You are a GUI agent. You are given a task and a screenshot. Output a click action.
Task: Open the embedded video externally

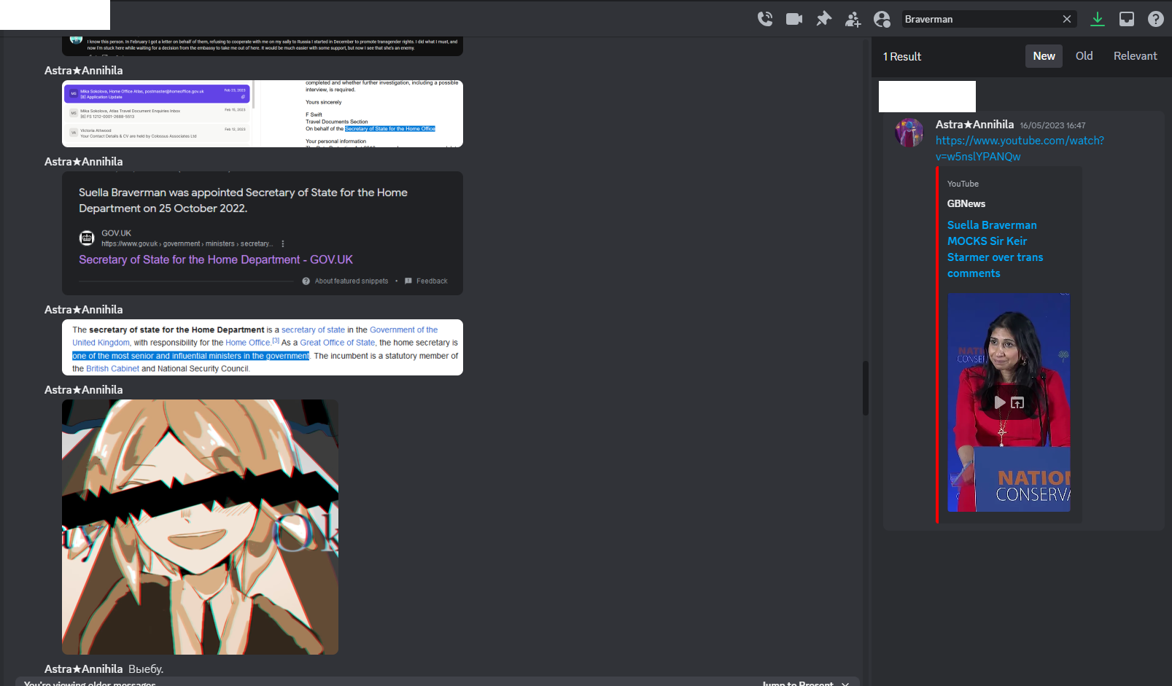tap(1017, 402)
